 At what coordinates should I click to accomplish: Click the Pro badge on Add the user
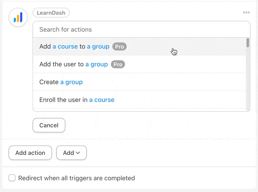tap(118, 65)
